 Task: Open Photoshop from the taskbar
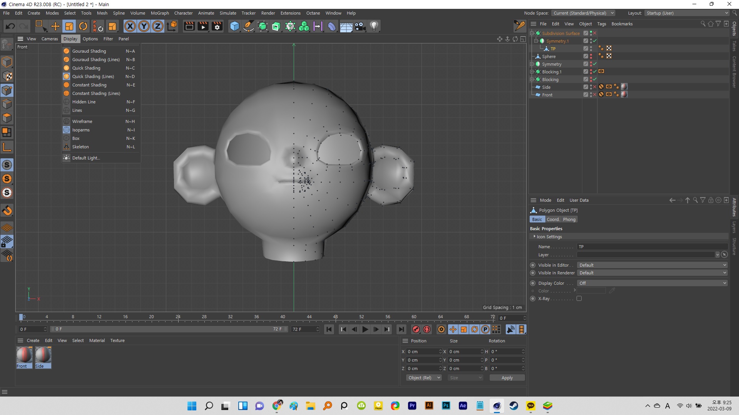coord(446,406)
